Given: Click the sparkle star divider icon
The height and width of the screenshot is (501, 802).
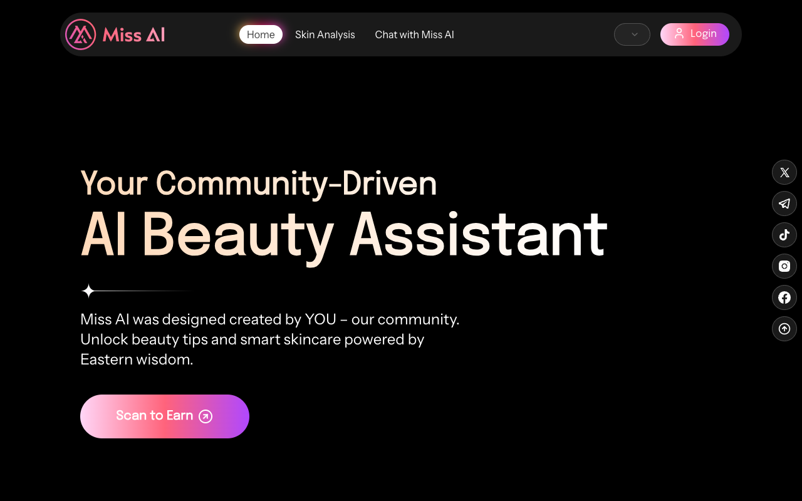Looking at the screenshot, I should (89, 291).
